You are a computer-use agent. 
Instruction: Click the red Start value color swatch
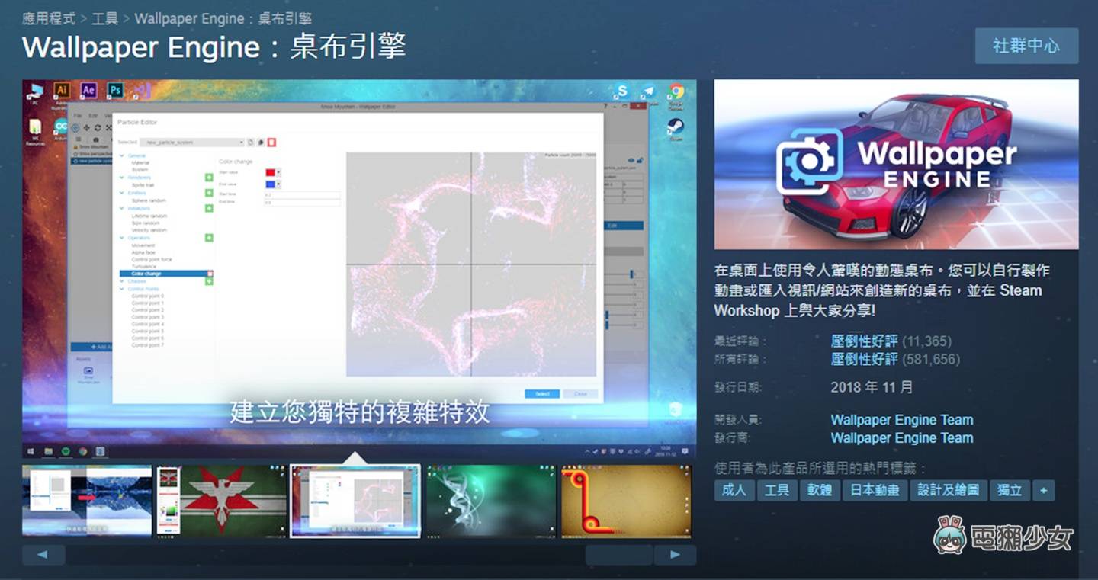pyautogui.click(x=270, y=171)
